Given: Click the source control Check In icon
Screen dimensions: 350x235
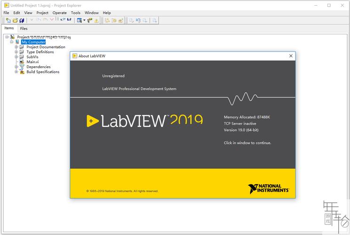Looking at the screenshot, I should (x=145, y=21).
